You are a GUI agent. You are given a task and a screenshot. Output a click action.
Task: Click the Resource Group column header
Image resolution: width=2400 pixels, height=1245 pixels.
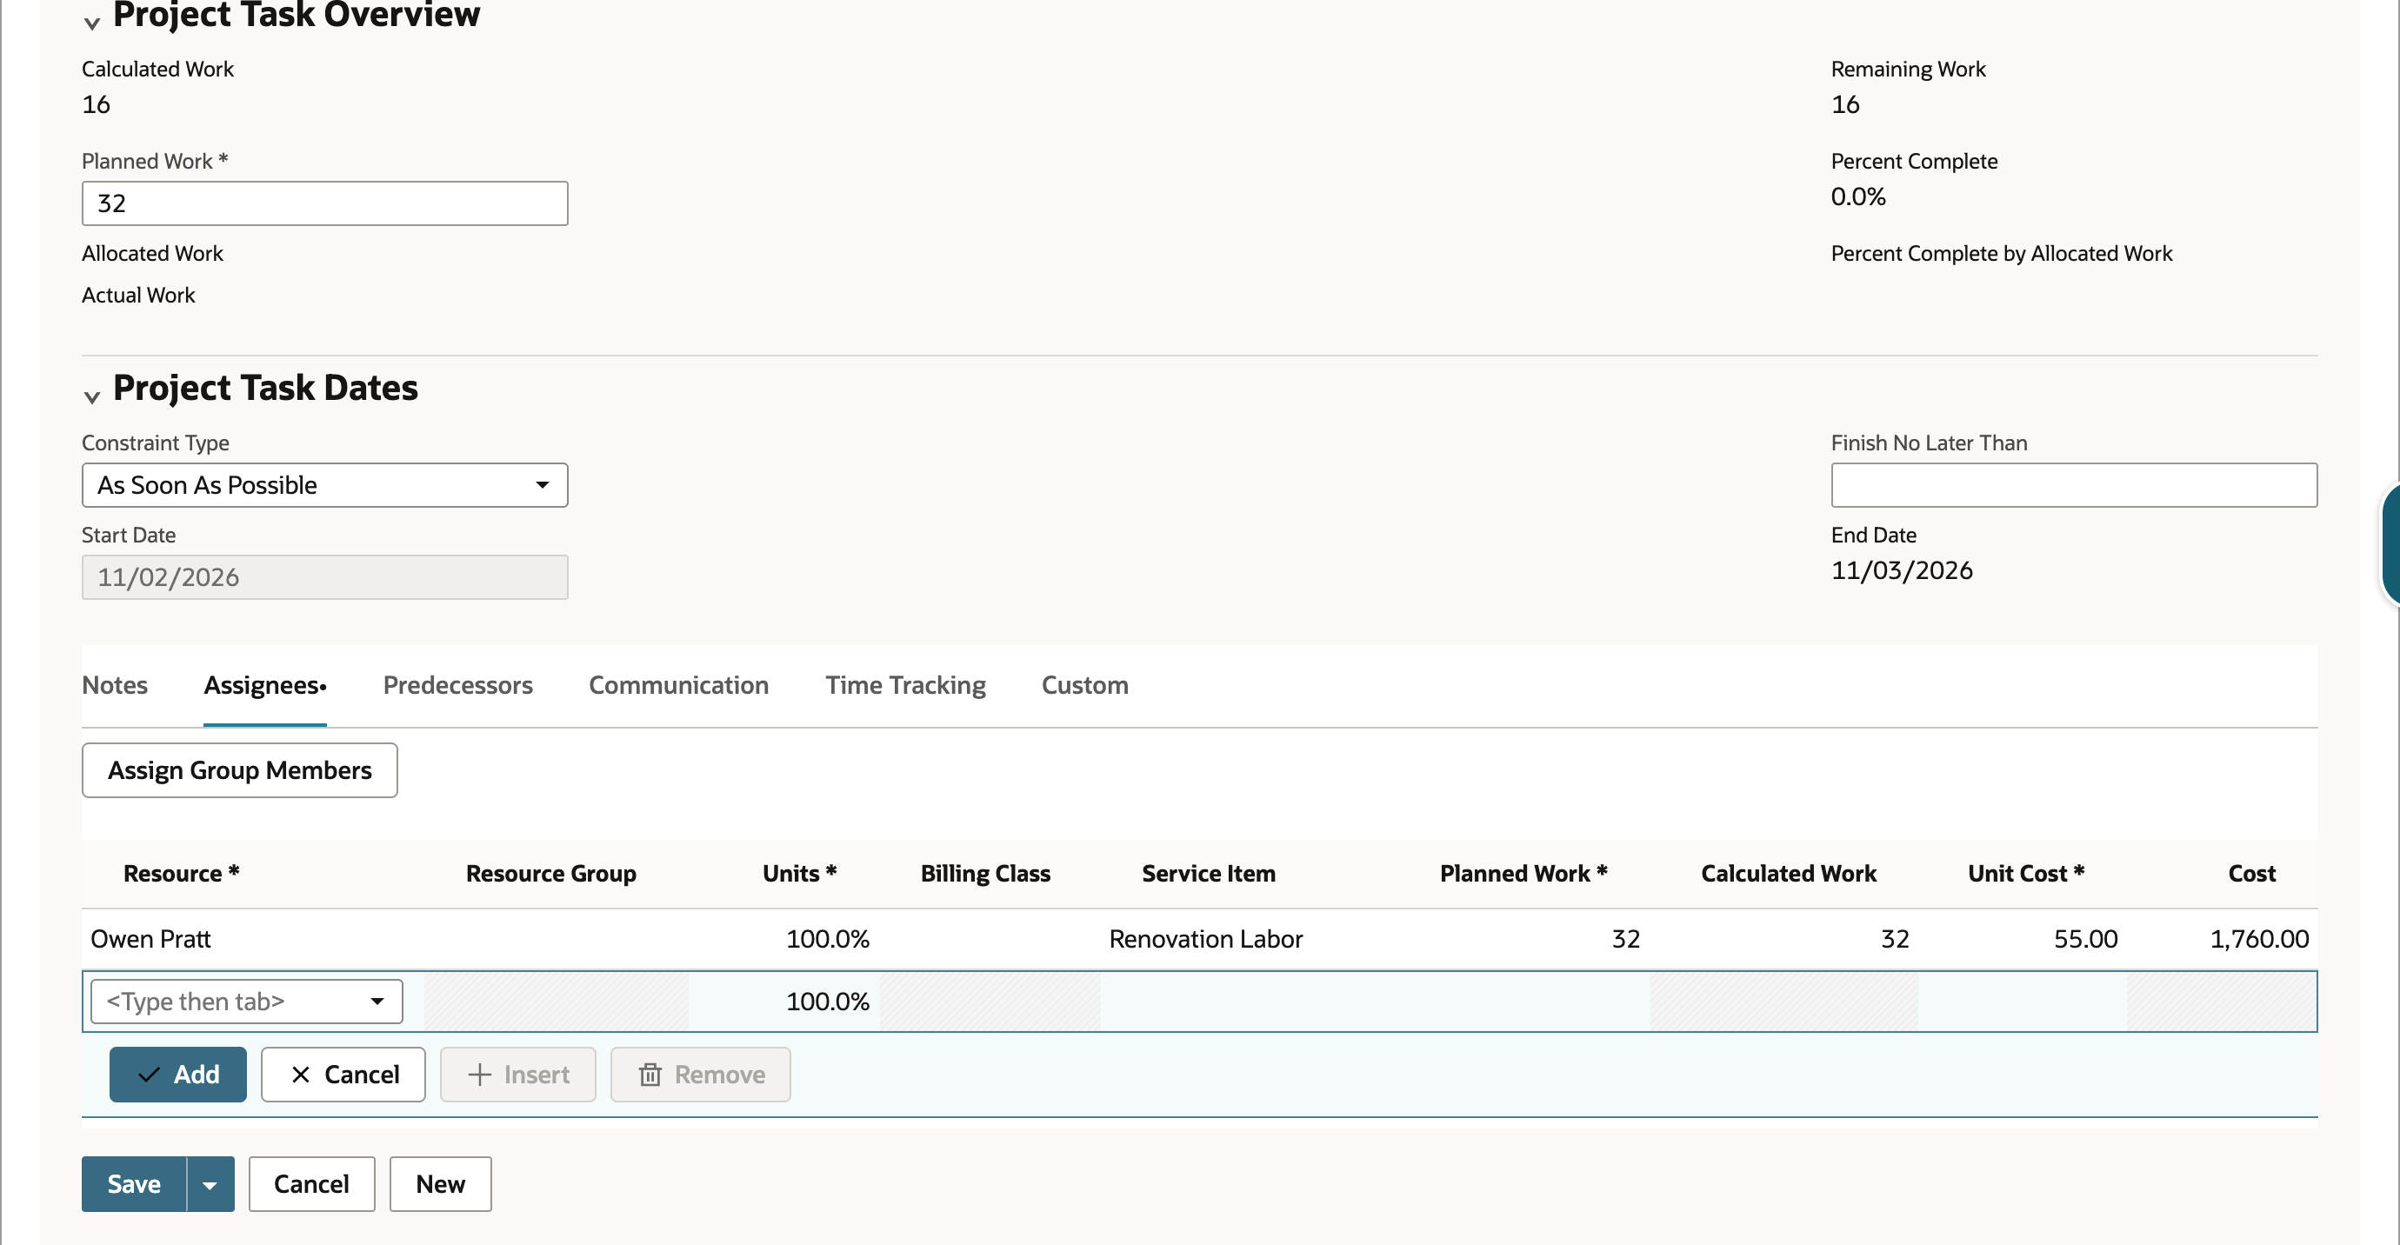(550, 874)
